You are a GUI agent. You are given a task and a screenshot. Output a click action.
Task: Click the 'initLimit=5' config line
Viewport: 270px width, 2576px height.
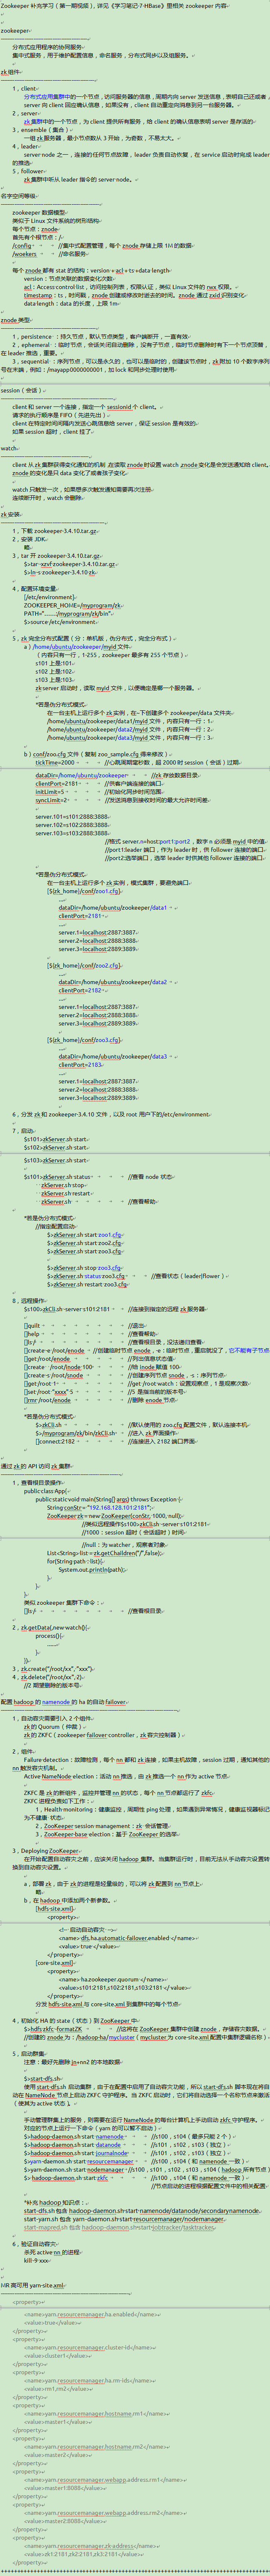51,791
